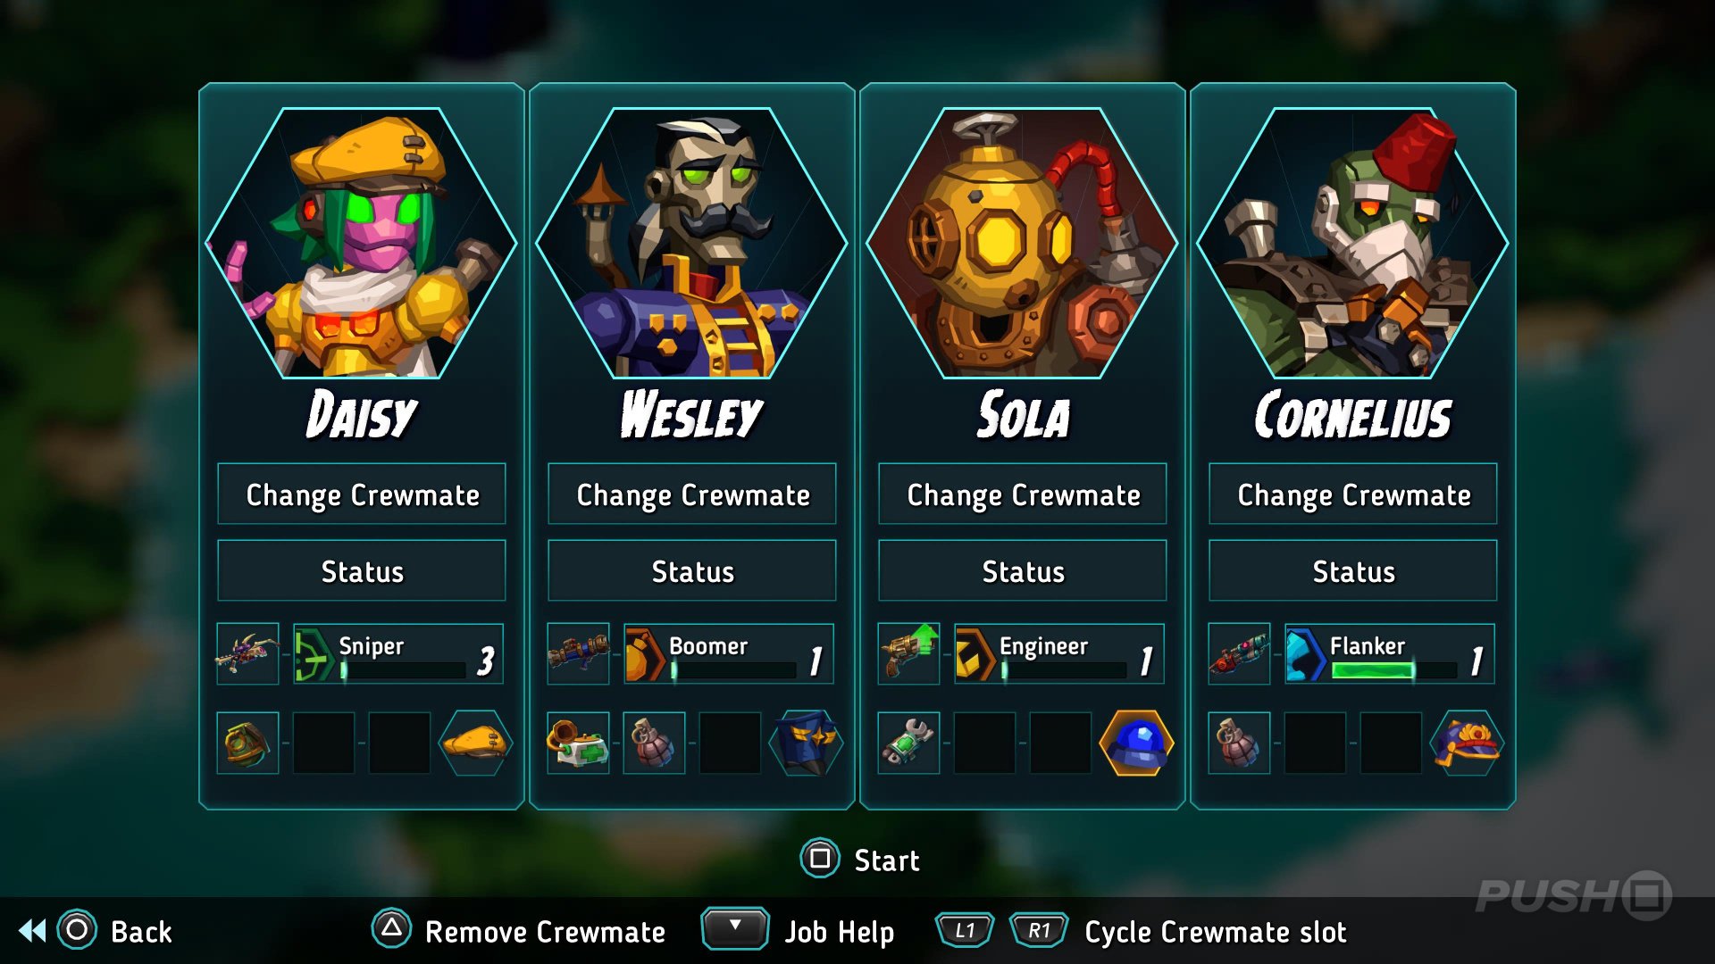Click Wesley's blue navy hat icon

[x=806, y=743]
